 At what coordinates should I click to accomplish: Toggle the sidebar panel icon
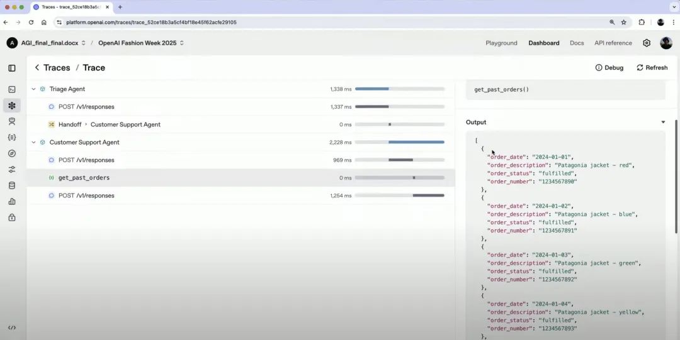tap(12, 68)
